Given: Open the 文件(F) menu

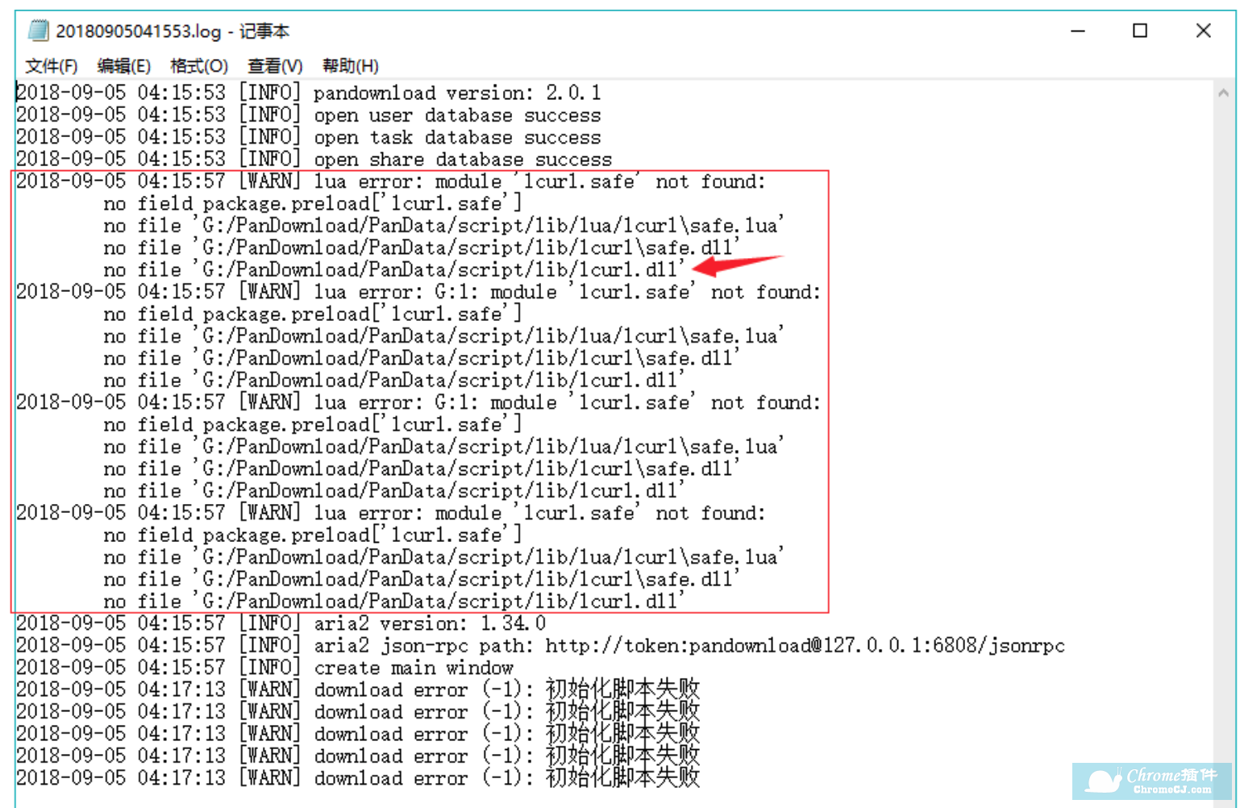Looking at the screenshot, I should [51, 66].
